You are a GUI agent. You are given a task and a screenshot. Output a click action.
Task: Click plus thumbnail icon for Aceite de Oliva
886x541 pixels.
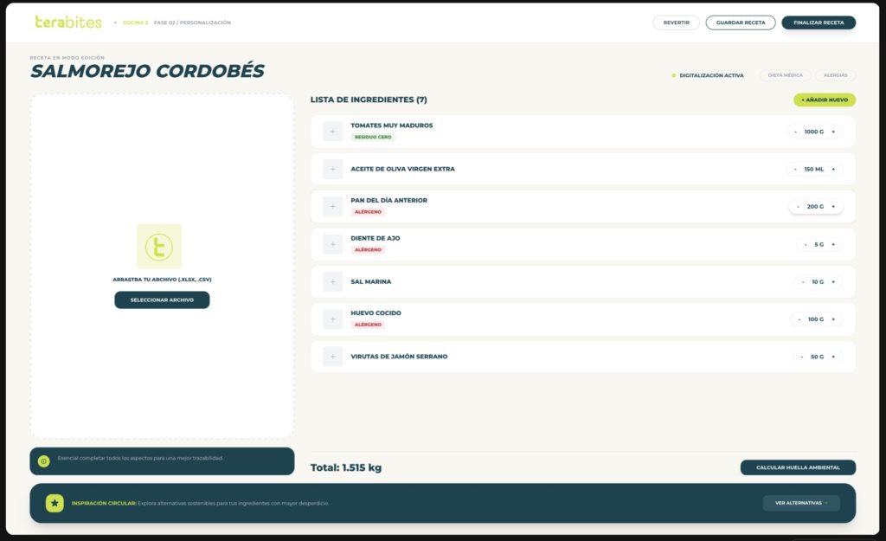point(332,169)
